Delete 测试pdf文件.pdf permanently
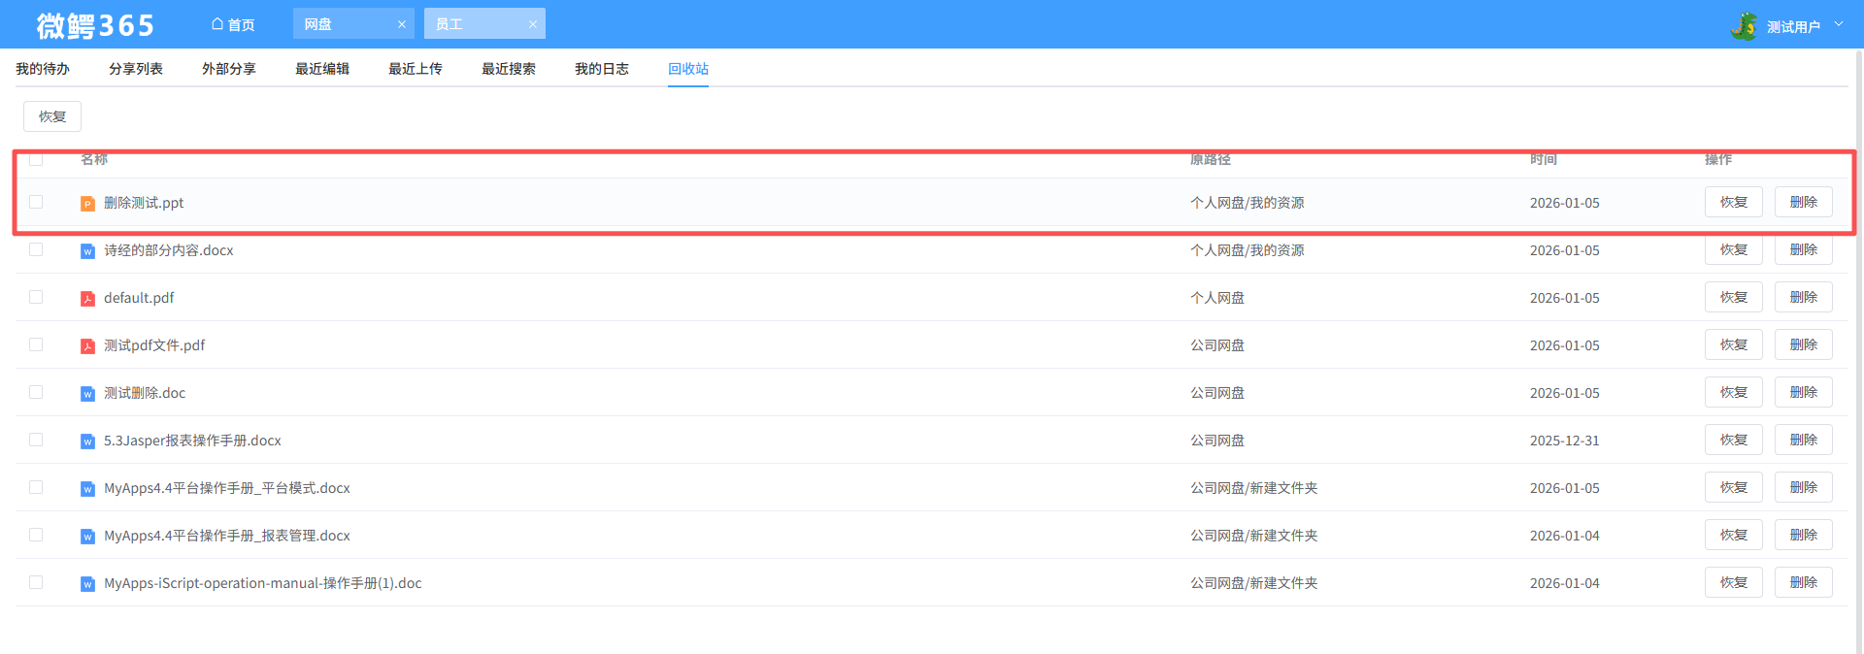 1804,344
